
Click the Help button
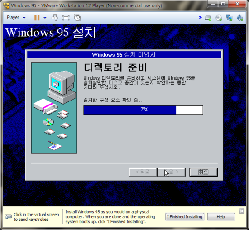(x=221, y=217)
